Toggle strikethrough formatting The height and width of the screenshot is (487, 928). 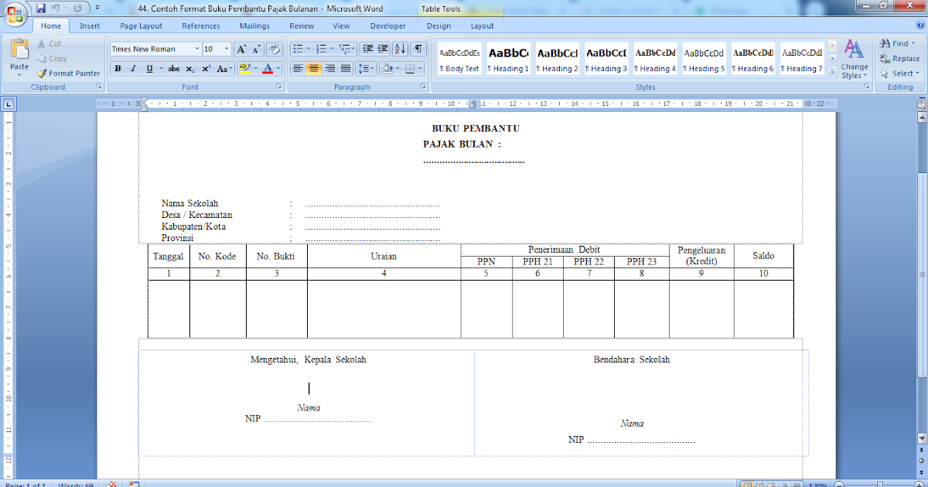174,69
